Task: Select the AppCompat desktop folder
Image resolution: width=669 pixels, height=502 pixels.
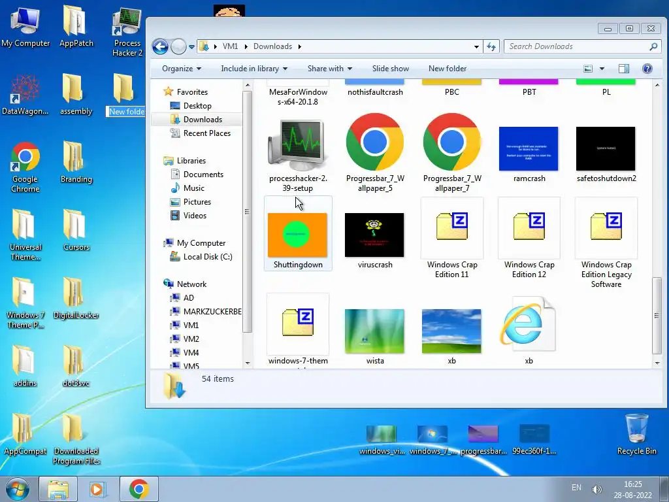Action: pos(25,434)
